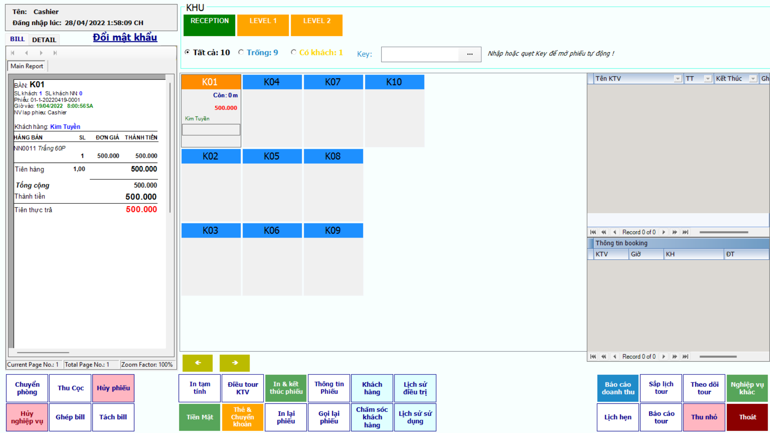Viewport: 770px width, 433px height.
Task: Switch to the DETAIL tab
Action: point(44,40)
